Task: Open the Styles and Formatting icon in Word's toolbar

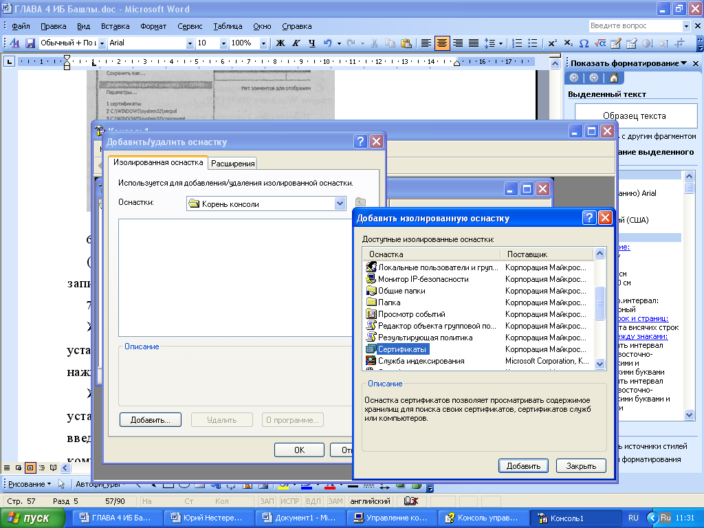Action: [14, 43]
